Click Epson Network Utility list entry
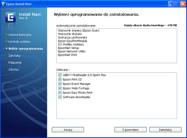The image size is (187, 138). [72, 51]
